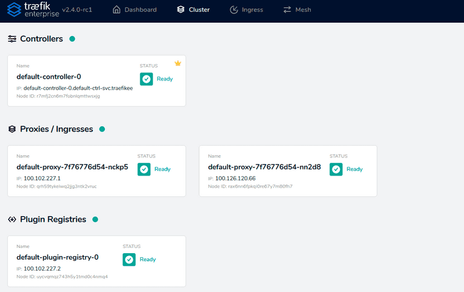Click Node ID uycvqmqz743h5y1tmd0c4nmq4
This screenshot has width=464, height=292.
pos(62,276)
